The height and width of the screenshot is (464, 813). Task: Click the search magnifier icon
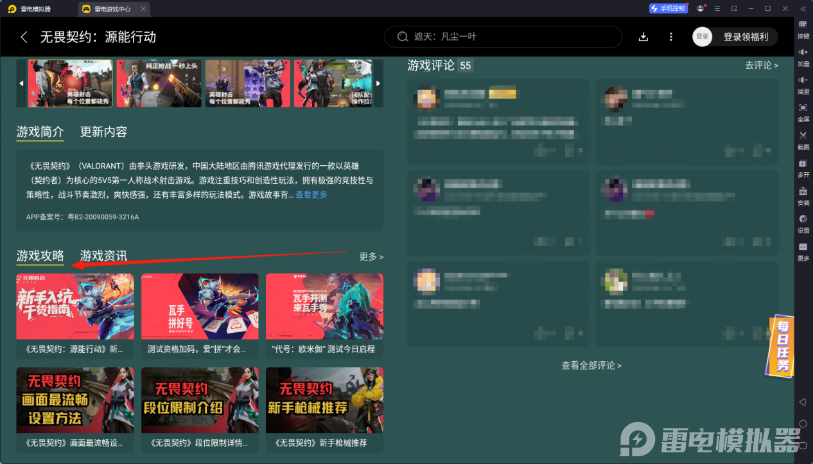[x=403, y=37]
